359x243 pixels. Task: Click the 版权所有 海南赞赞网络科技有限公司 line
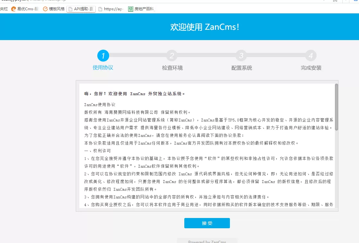[x=137, y=112]
